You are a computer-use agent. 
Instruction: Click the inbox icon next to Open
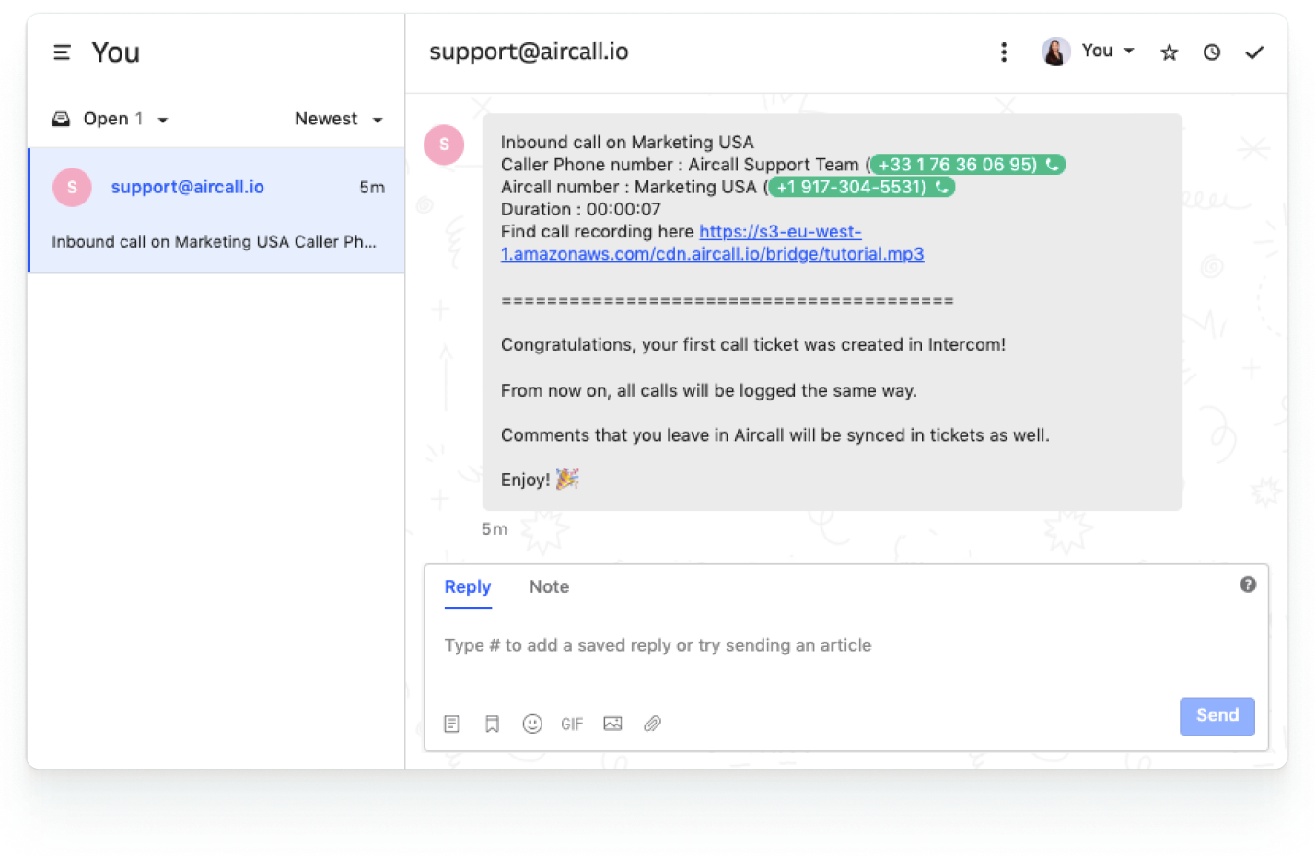[61, 119]
